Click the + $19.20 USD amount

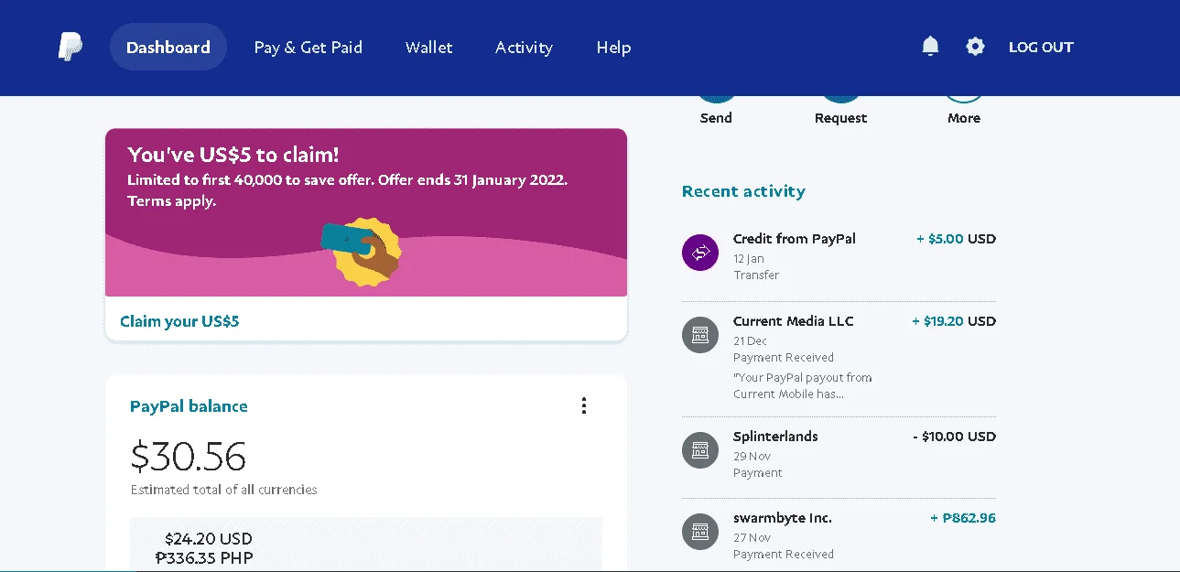(954, 321)
